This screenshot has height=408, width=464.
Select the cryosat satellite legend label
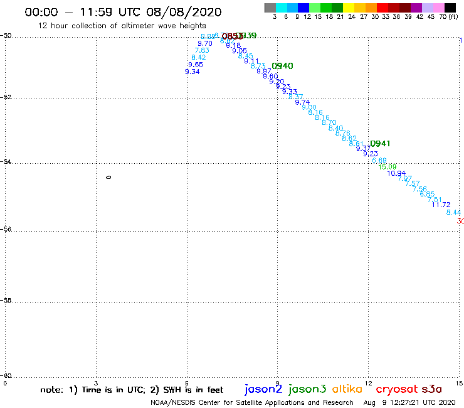pyautogui.click(x=396, y=389)
